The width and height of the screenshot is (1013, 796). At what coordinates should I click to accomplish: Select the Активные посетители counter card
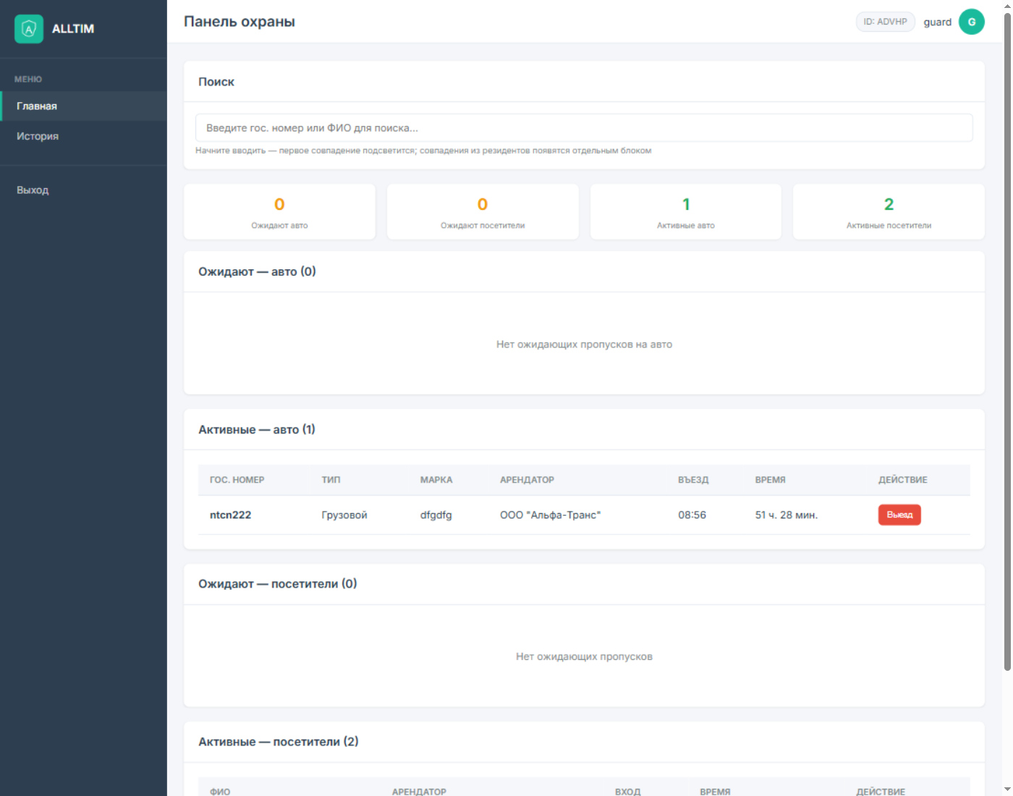(x=889, y=211)
